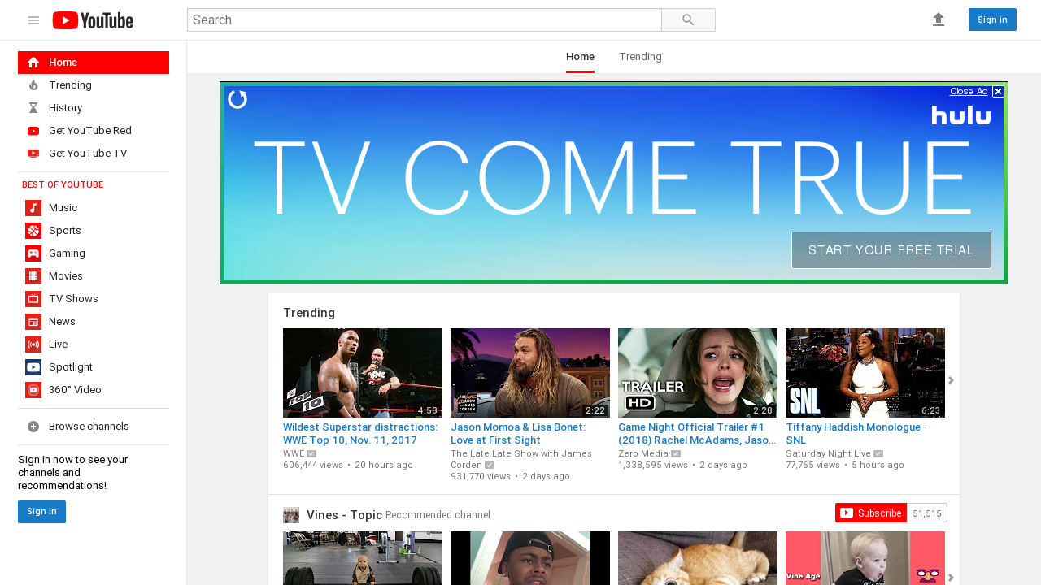
Task: Click the search magnifier button
Action: pos(688,20)
